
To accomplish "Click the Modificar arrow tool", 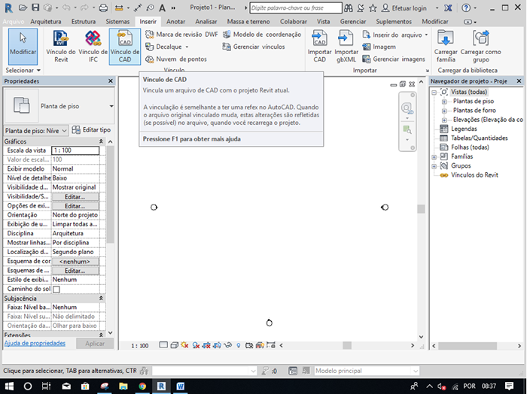I will pos(23,47).
